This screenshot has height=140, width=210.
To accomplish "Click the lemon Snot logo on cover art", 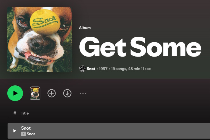I will point(45,22).
